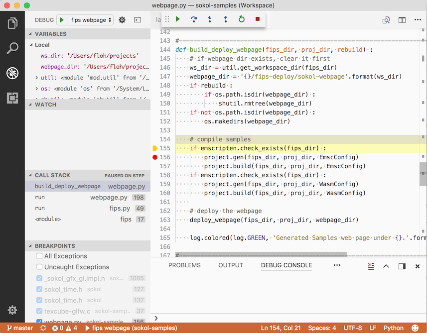Toggle the sokol_time.h line 137 breakpoint

coord(39,300)
